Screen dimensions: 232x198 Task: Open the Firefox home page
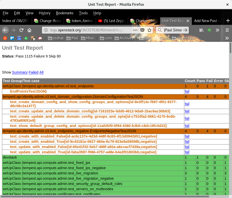pos(29,30)
